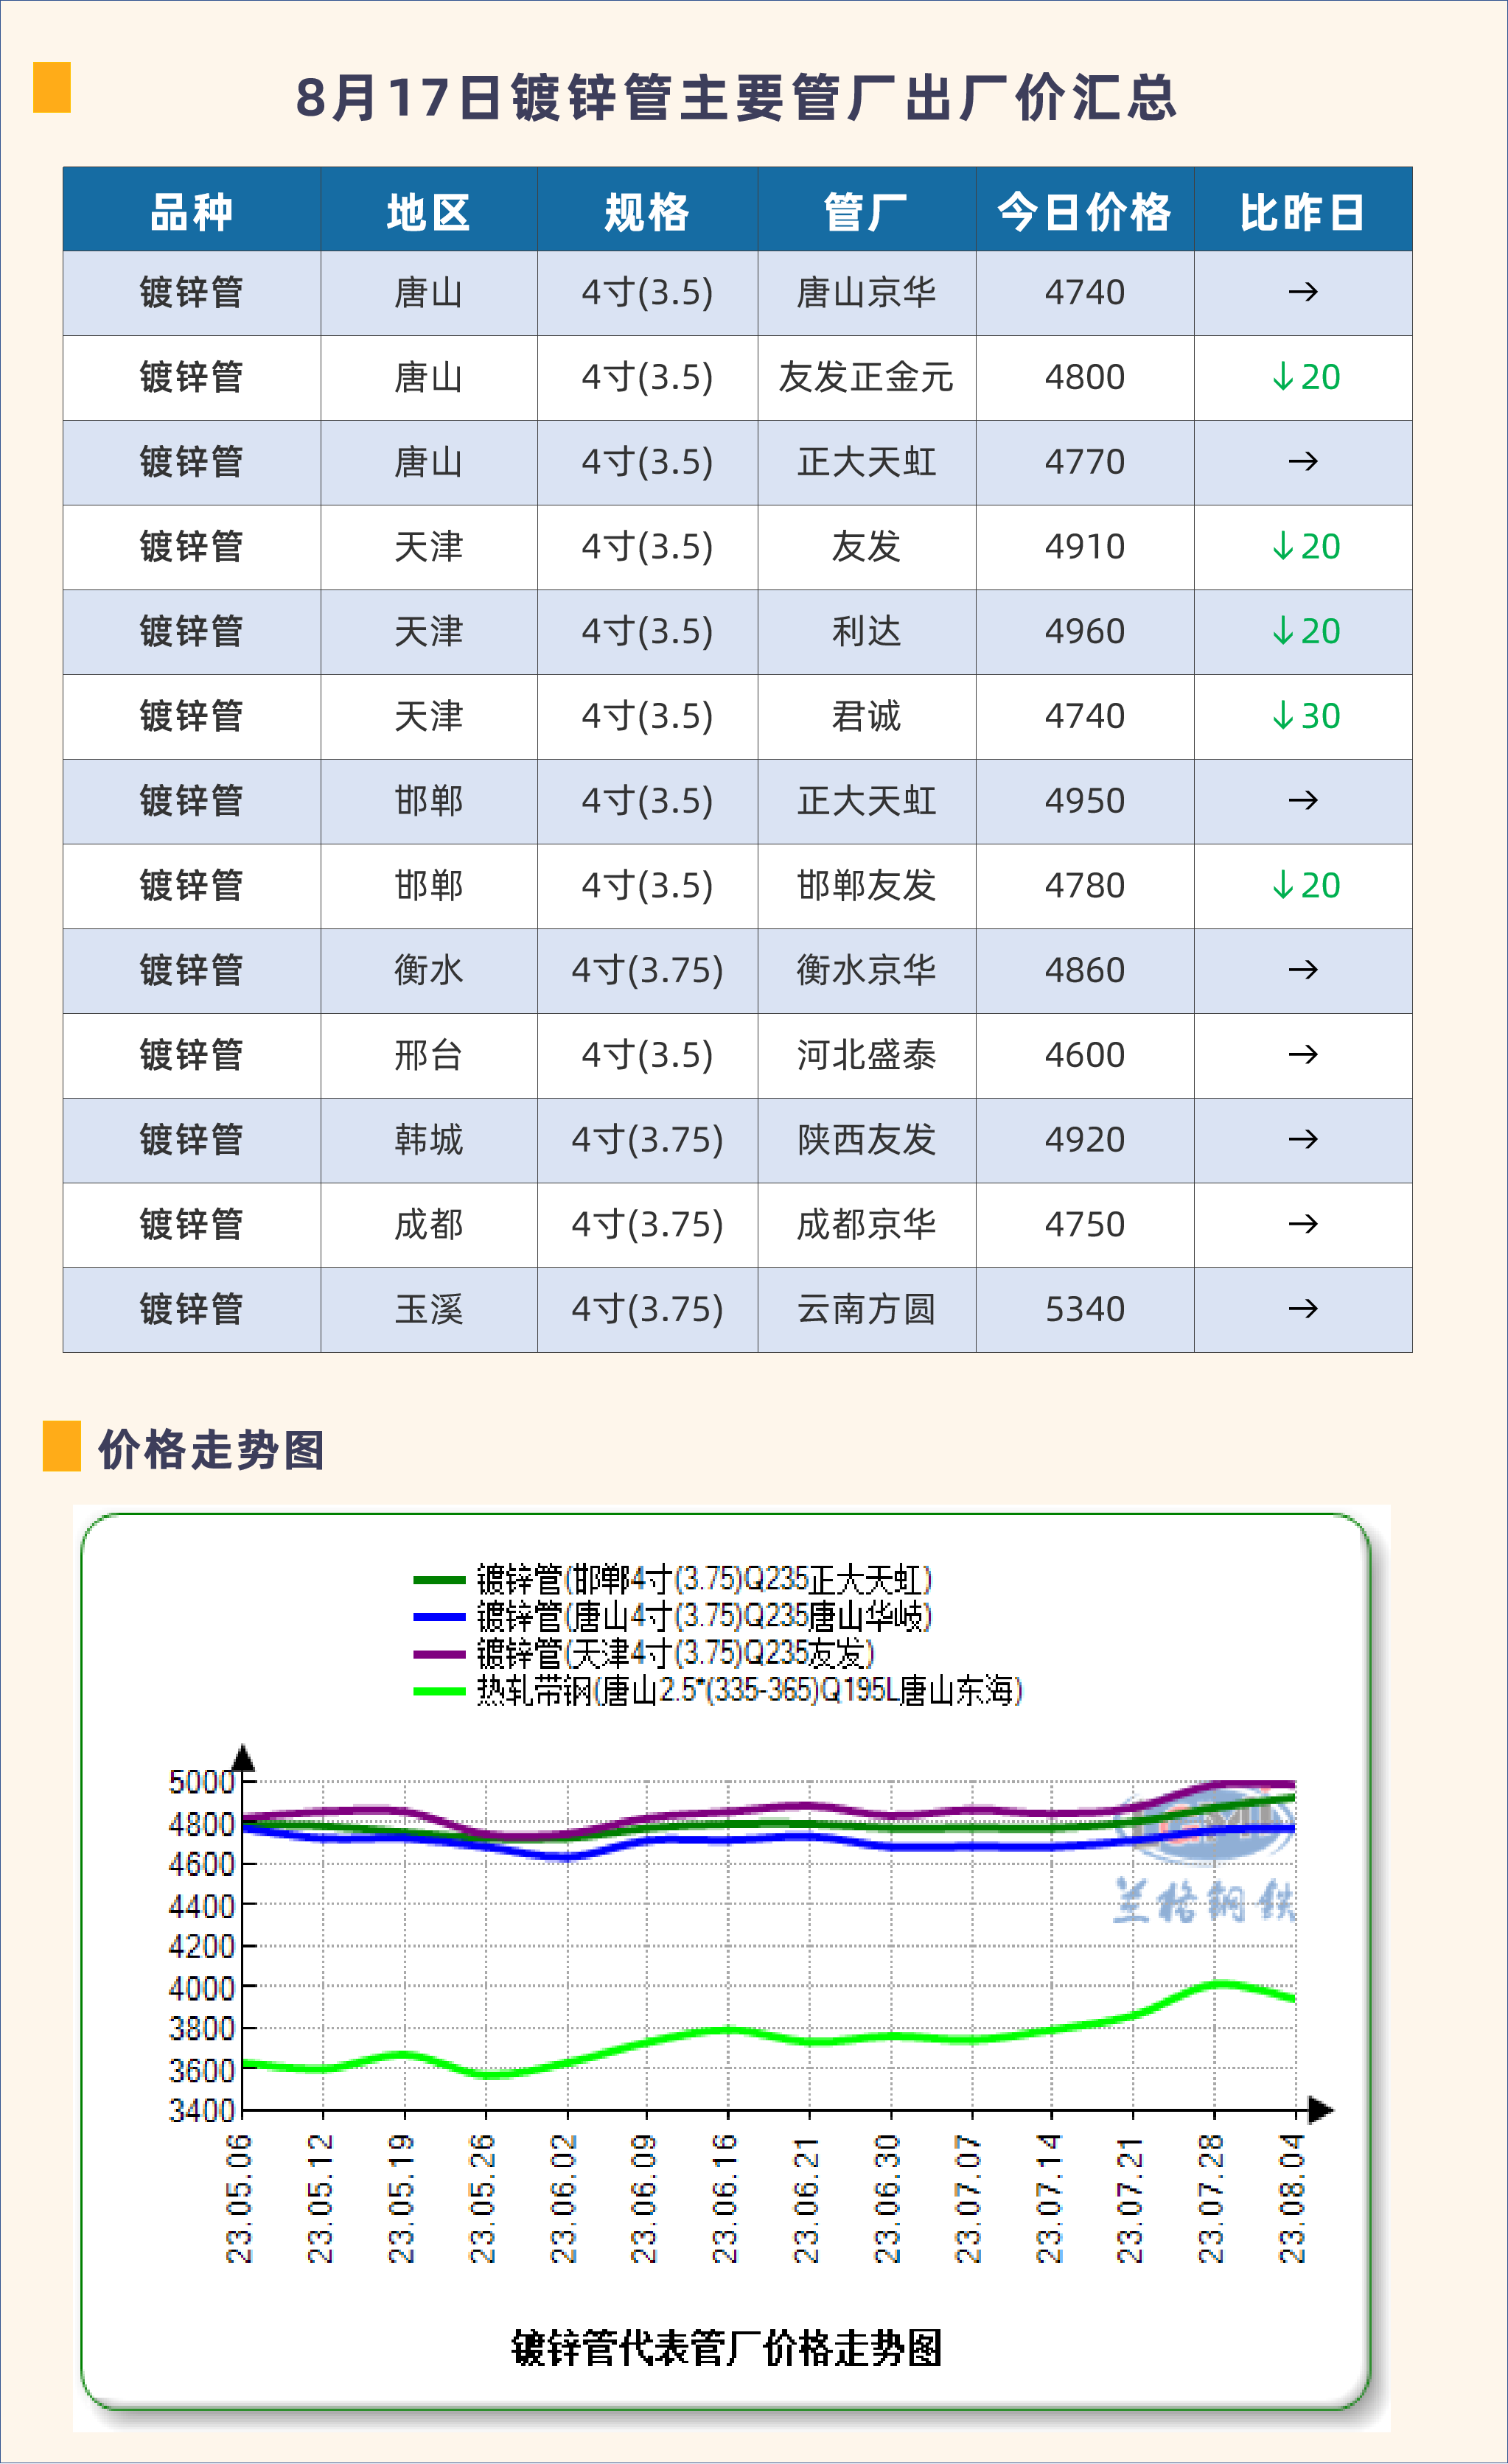1508x2464 pixels.
Task: Click the price 5340 cell
Action: (1084, 1309)
